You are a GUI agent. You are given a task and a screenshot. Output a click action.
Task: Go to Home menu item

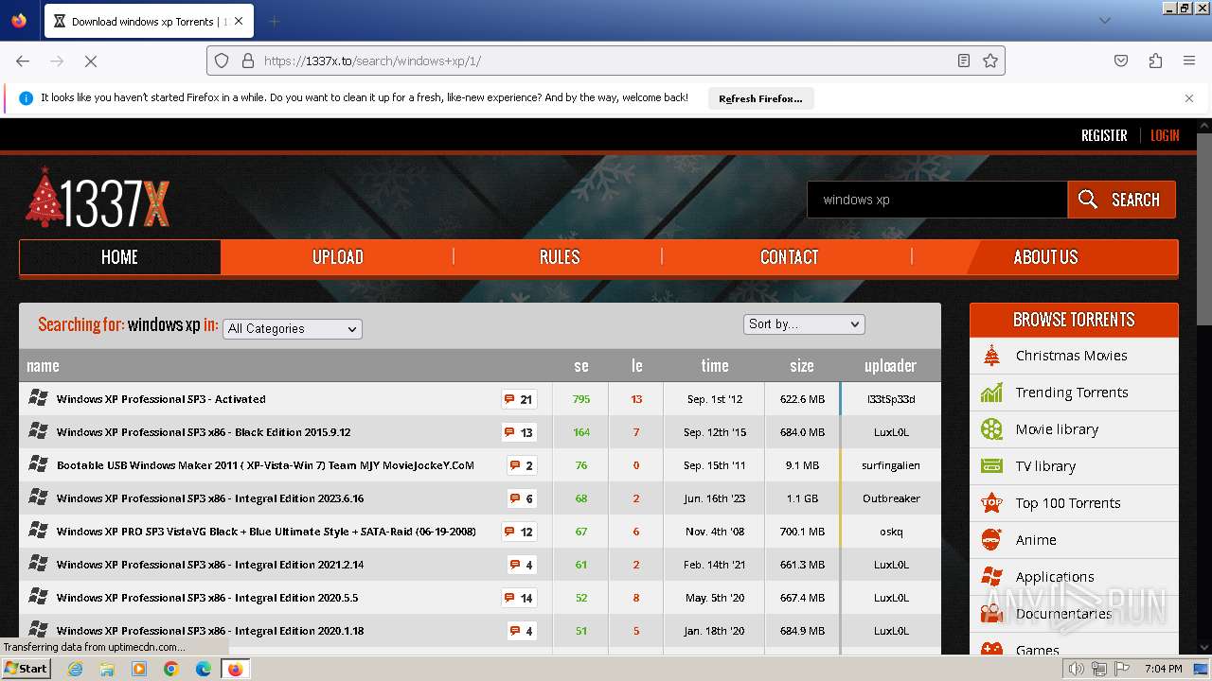(119, 257)
